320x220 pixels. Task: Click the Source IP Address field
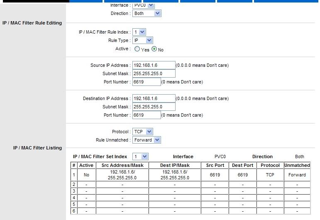click(154, 65)
